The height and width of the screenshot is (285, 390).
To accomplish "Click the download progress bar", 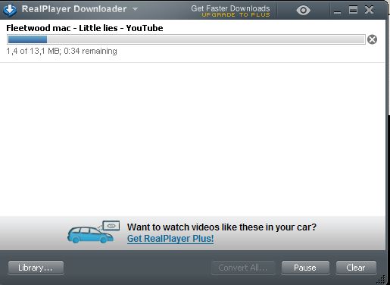I will [x=186, y=39].
